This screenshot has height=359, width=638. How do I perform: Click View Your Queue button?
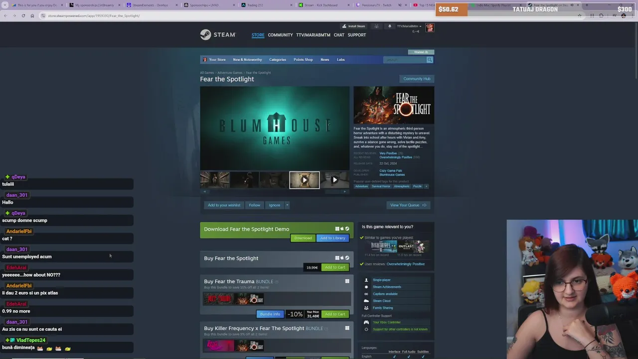coord(408,205)
